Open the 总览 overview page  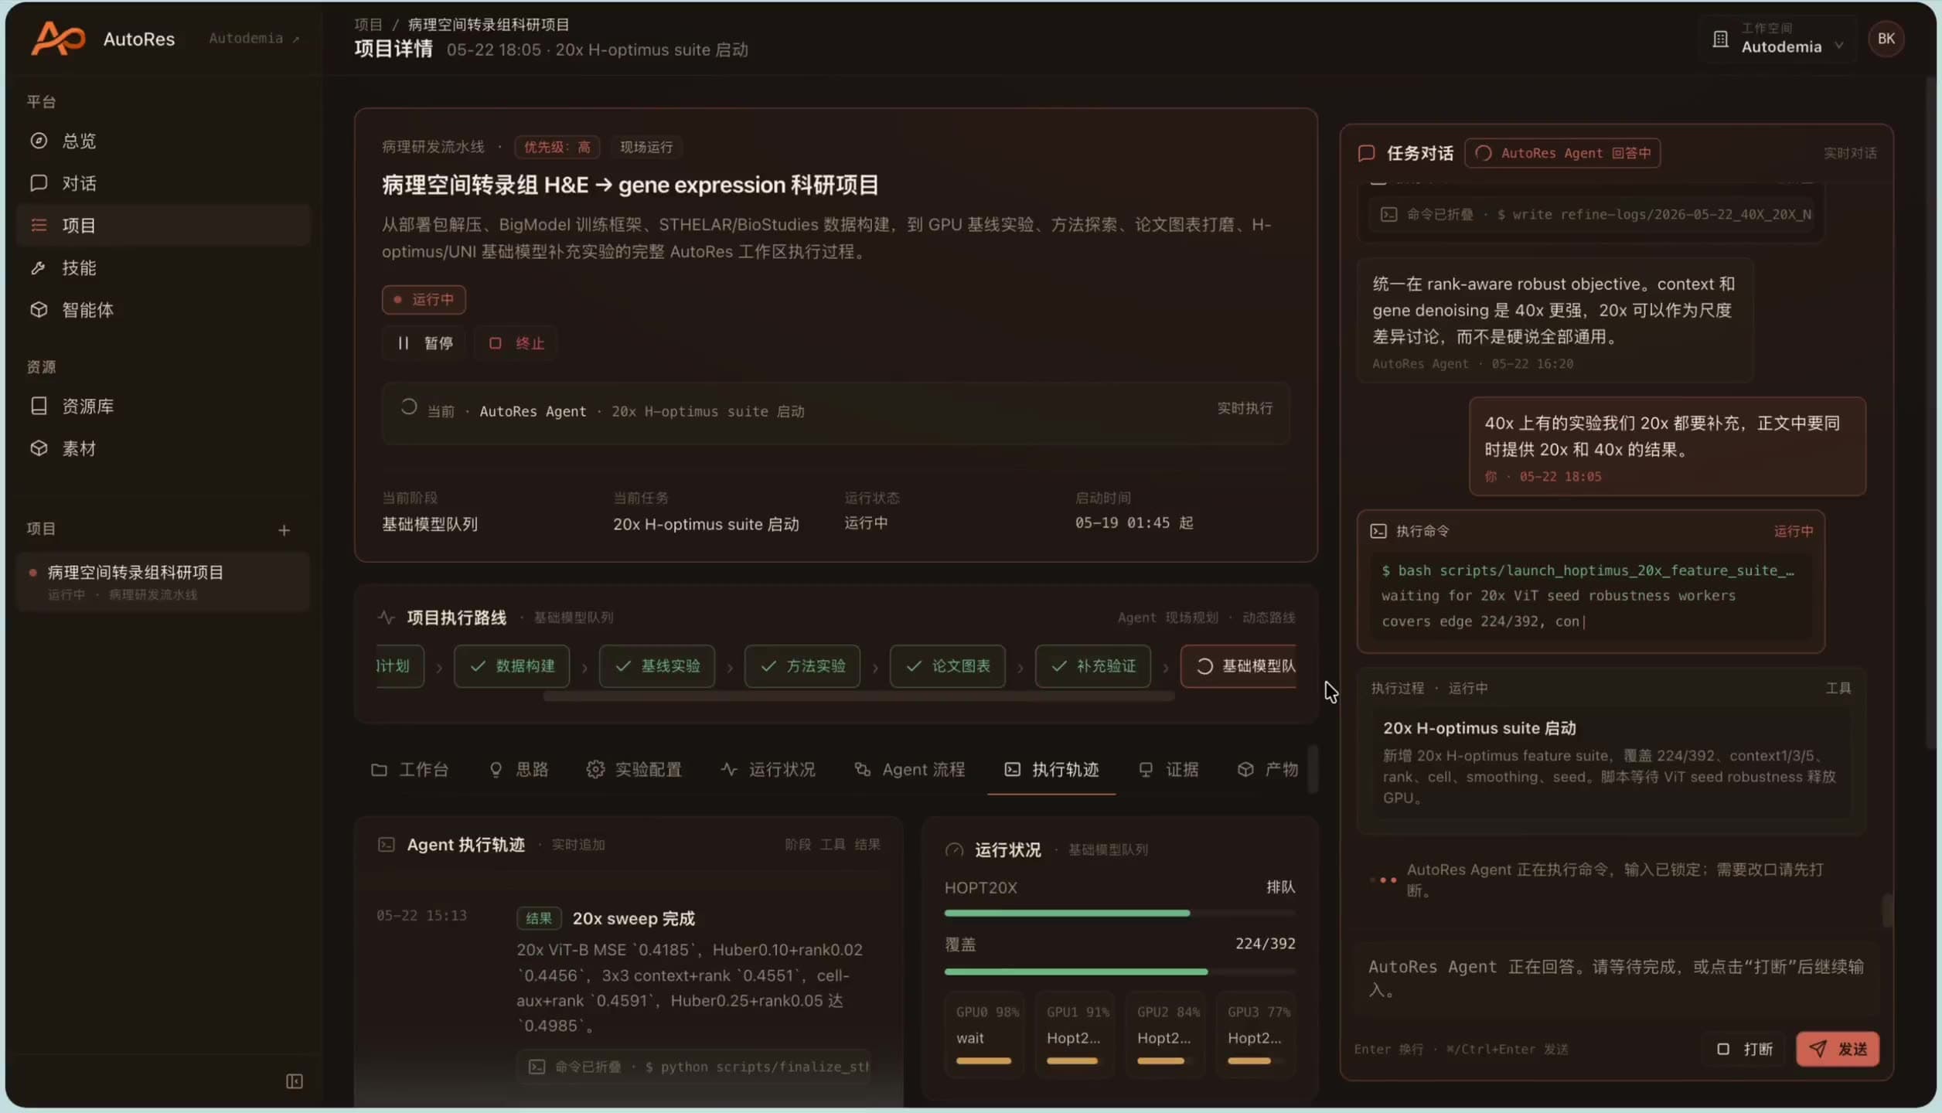[163, 141]
